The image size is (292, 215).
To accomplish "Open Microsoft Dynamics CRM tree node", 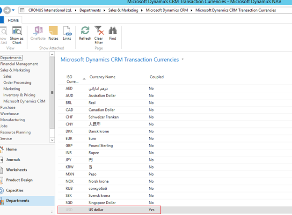I will click(24, 101).
